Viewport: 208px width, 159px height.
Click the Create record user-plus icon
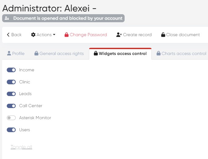(x=119, y=35)
